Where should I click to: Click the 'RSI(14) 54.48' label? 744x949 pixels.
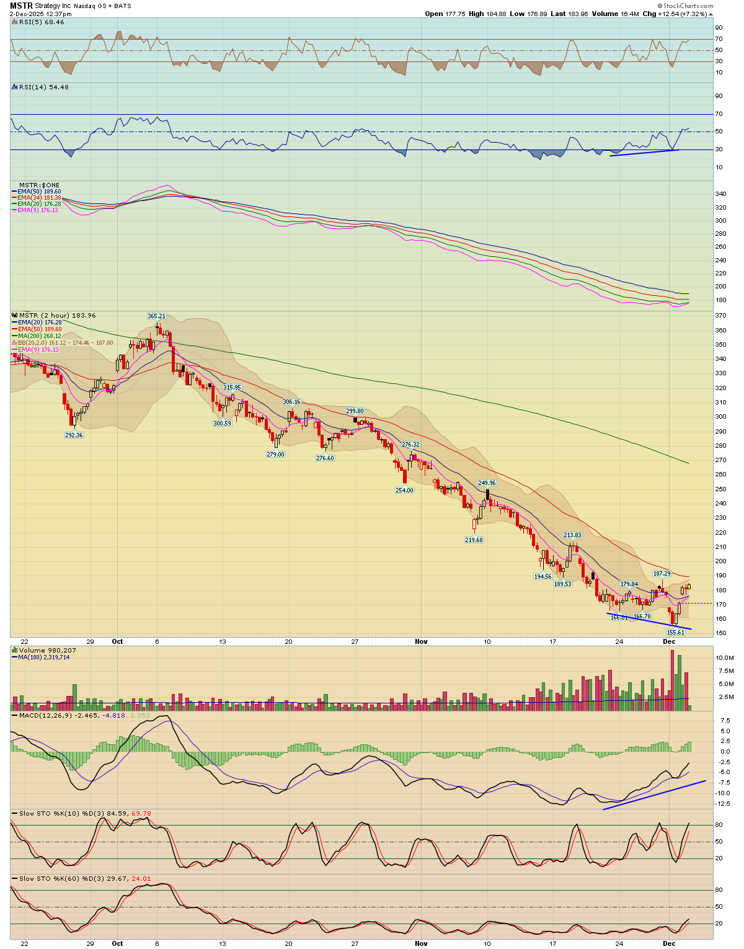(x=44, y=87)
